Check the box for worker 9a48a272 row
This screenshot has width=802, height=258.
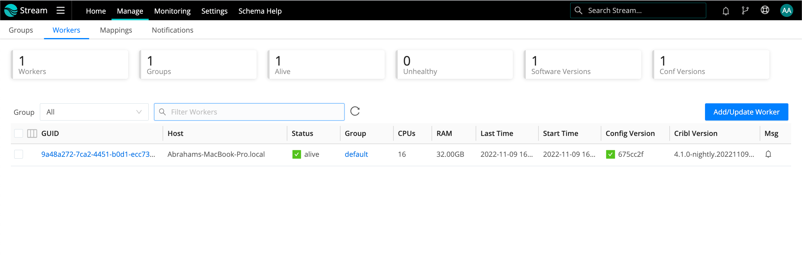tap(19, 154)
